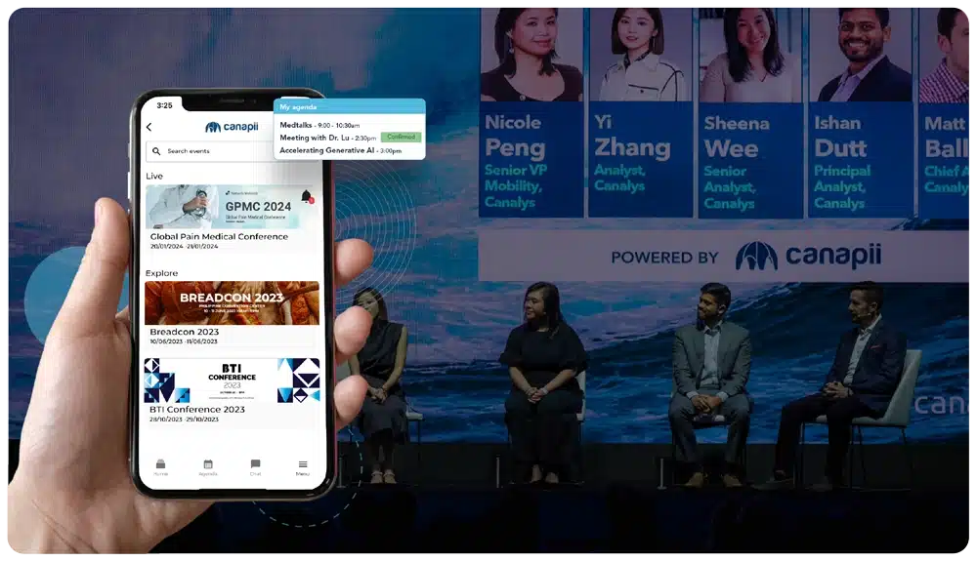
Task: Select the BTI Conference 2023 title
Action: (x=197, y=409)
